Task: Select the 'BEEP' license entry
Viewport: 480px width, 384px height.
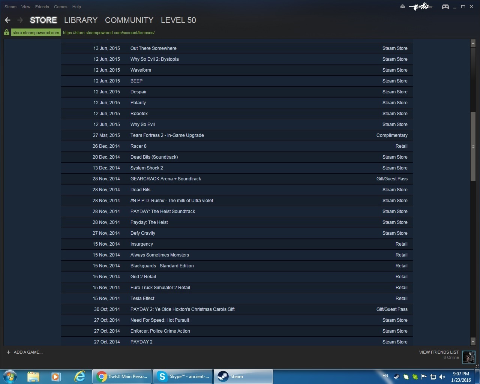Action: point(237,81)
